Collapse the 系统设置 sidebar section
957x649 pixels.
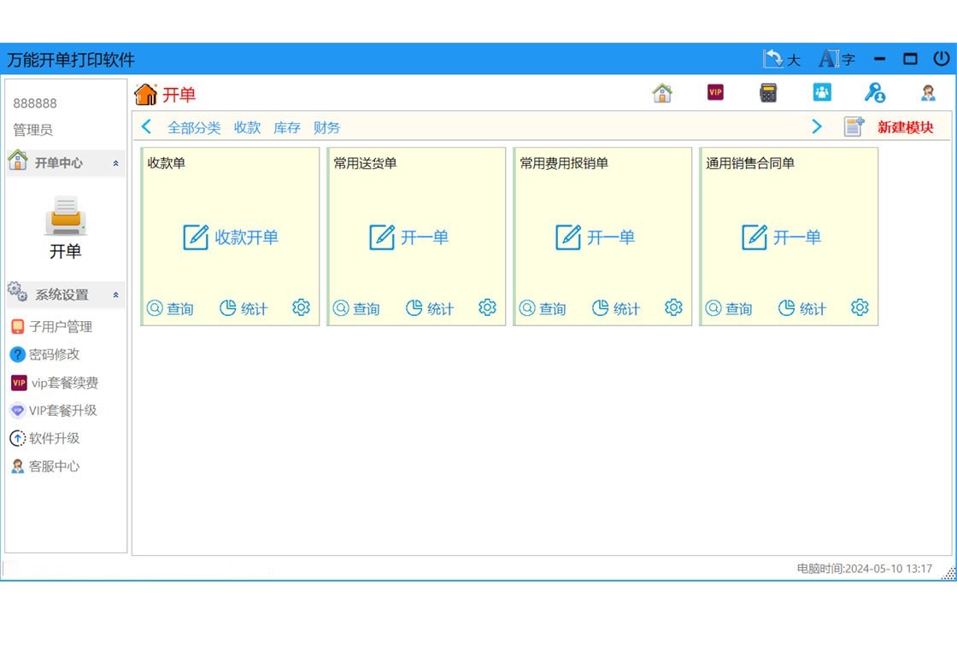(116, 295)
